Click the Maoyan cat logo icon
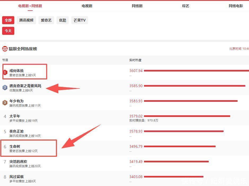This screenshot has width=249, height=186. point(5,49)
